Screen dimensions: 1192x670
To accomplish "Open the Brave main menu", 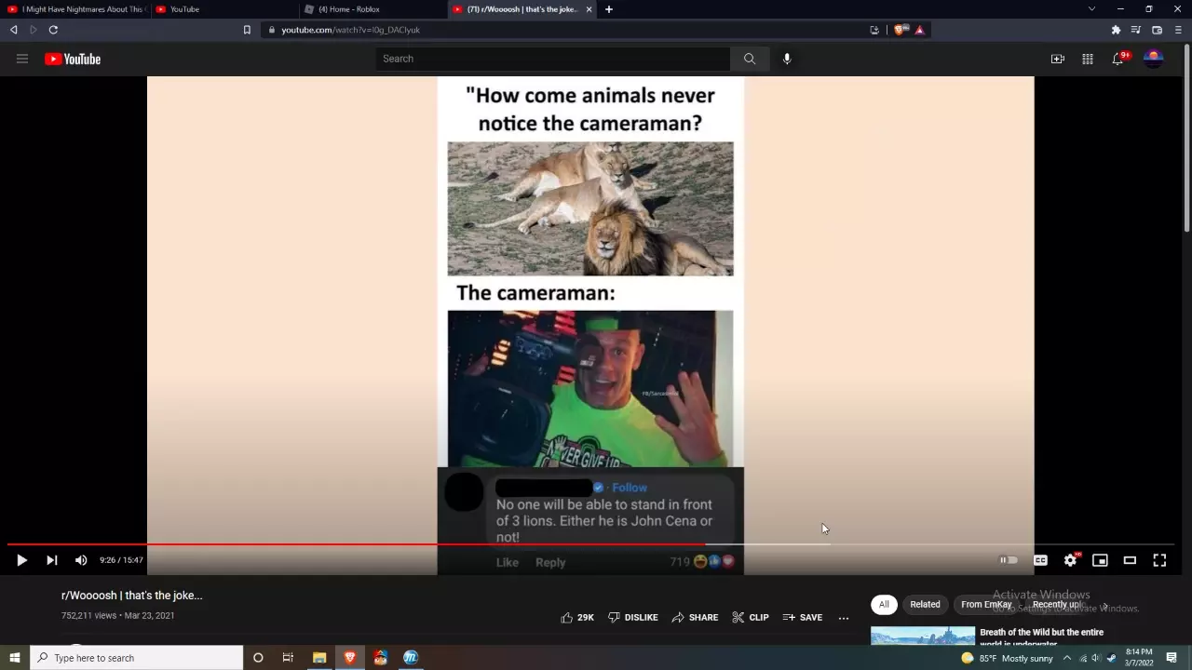I will click(x=1178, y=30).
